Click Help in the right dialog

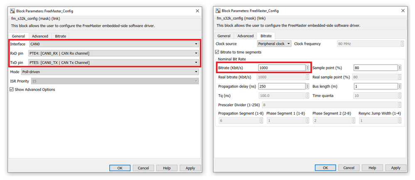372,168
